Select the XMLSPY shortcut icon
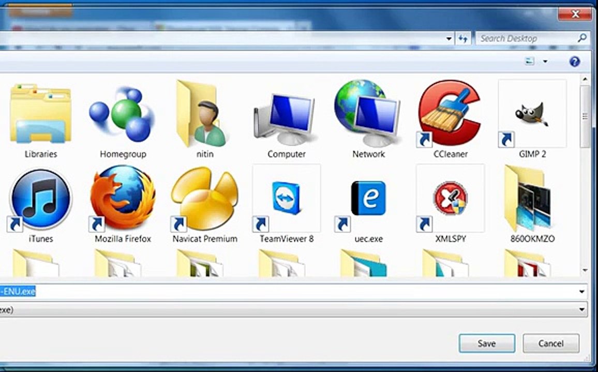 click(451, 198)
